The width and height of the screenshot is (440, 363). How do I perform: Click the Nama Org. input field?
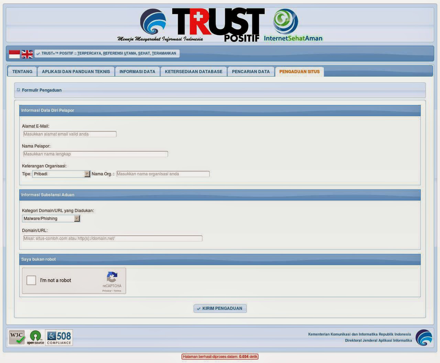(163, 174)
